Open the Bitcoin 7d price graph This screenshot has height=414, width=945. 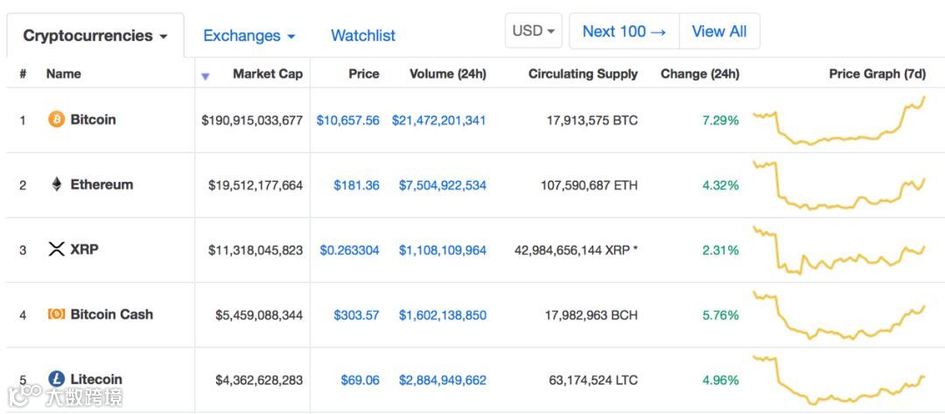(x=839, y=121)
